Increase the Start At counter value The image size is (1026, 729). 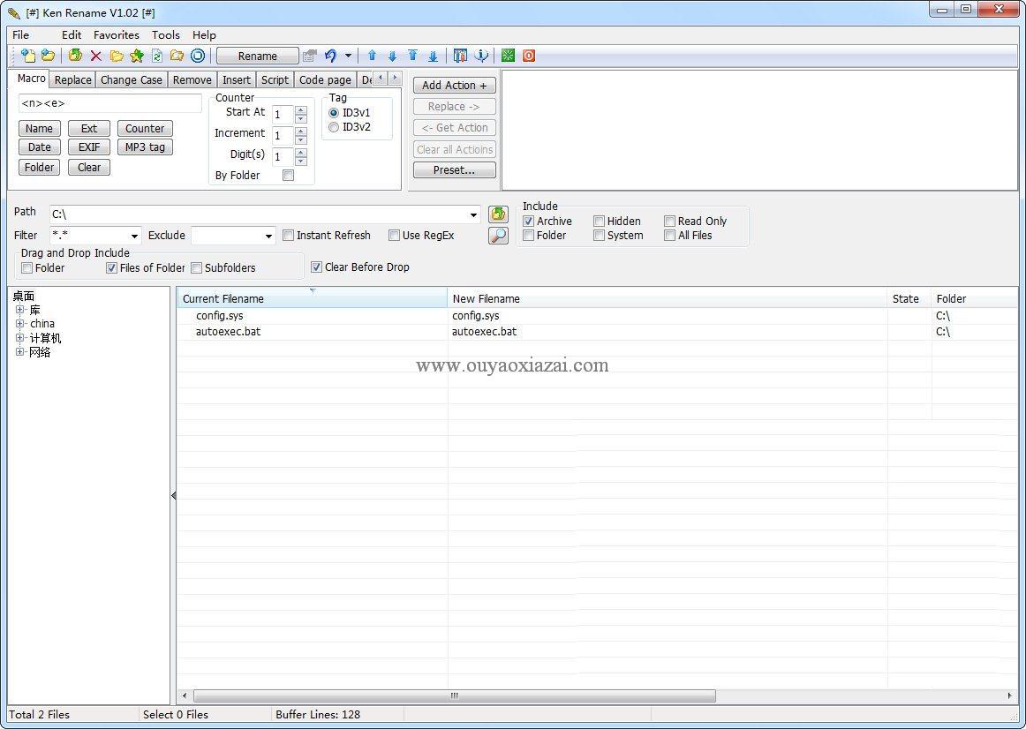point(301,109)
